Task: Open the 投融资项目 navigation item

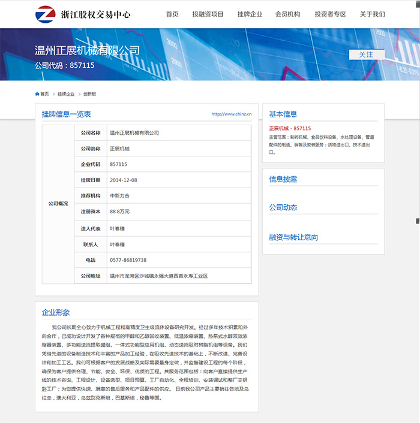Action: [208, 14]
